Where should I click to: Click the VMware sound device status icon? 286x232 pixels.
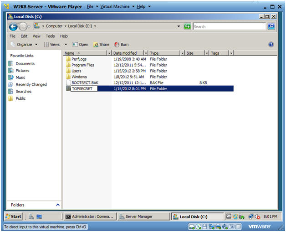[x=225, y=227]
